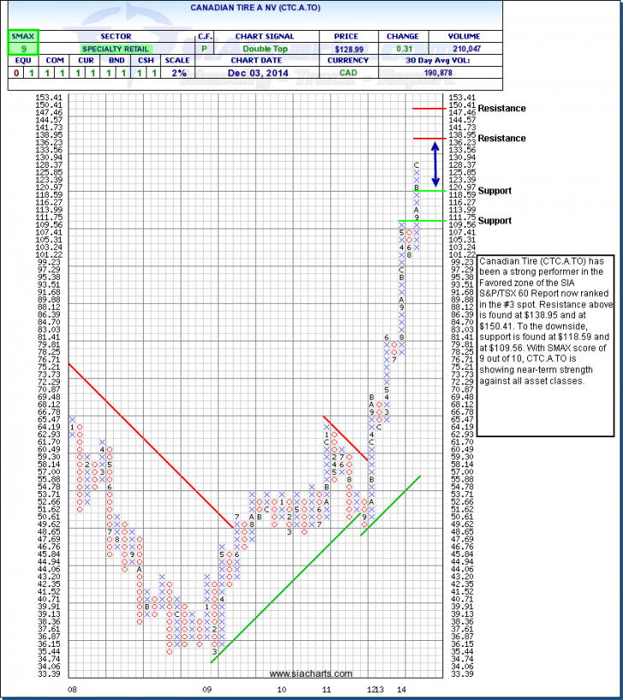623x700 pixels.
Task: Click the upper Resistance label near 150.41
Action: [x=501, y=109]
